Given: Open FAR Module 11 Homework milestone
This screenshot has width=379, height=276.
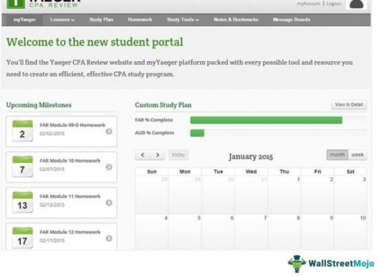Looking at the screenshot, I should 62,203.
